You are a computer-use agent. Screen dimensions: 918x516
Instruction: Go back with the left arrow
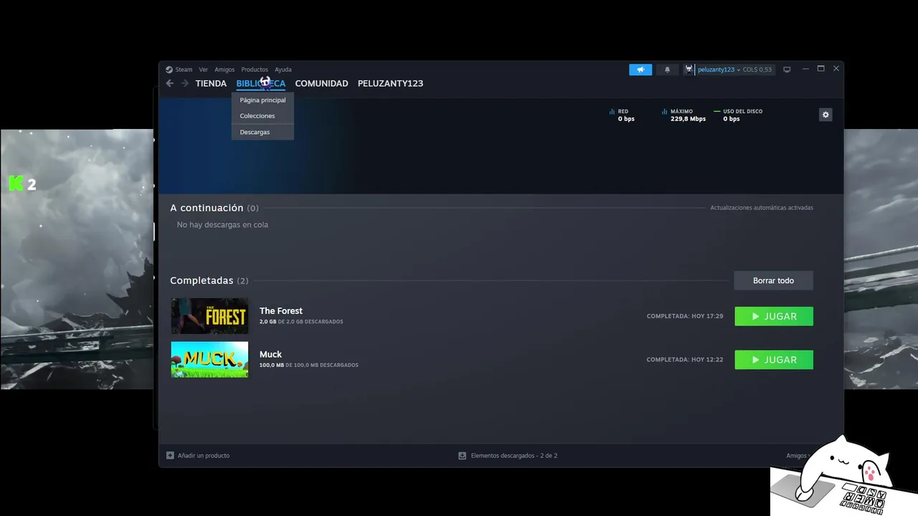[x=170, y=83]
